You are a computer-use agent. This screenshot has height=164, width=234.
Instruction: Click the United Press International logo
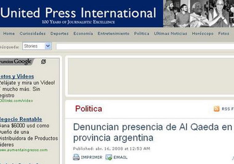pyautogui.click(x=78, y=13)
